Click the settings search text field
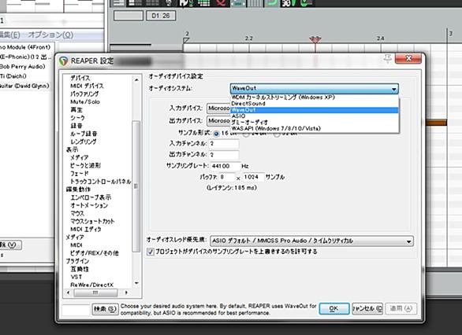 (x=76, y=310)
